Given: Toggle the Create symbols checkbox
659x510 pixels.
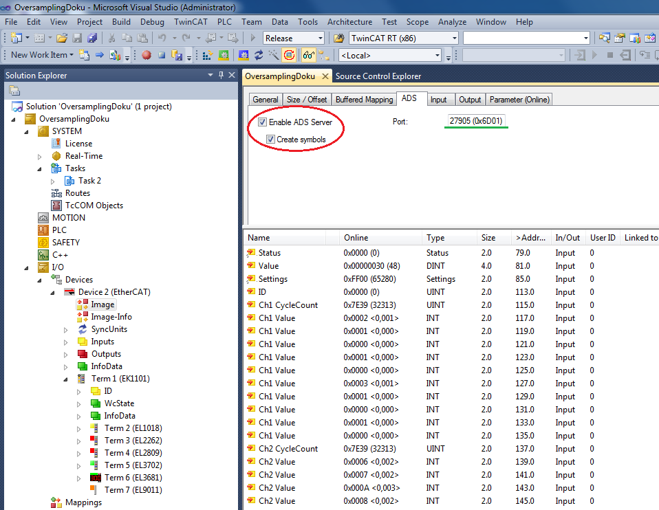Looking at the screenshot, I should point(271,140).
